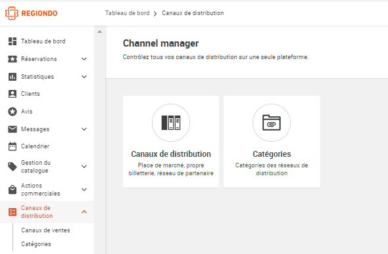Select Catégories submenu item in sidebar
Viewport: 388px width, 254px height.
click(36, 244)
